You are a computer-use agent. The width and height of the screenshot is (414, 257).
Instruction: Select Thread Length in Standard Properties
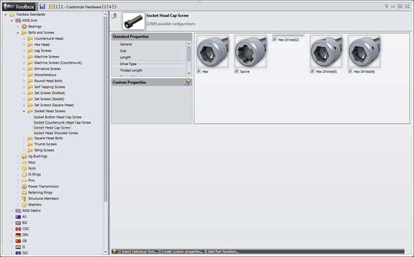coord(131,70)
